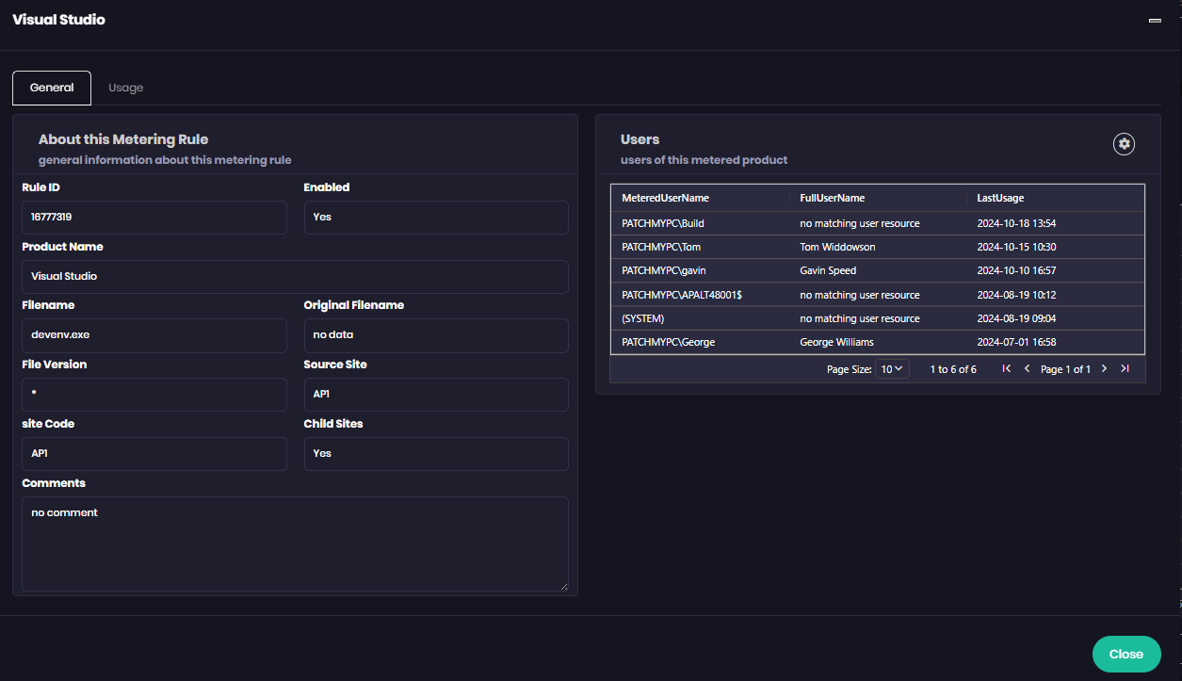Image resolution: width=1182 pixels, height=681 pixels.
Task: Click the Product Name field
Action: pyautogui.click(x=295, y=276)
